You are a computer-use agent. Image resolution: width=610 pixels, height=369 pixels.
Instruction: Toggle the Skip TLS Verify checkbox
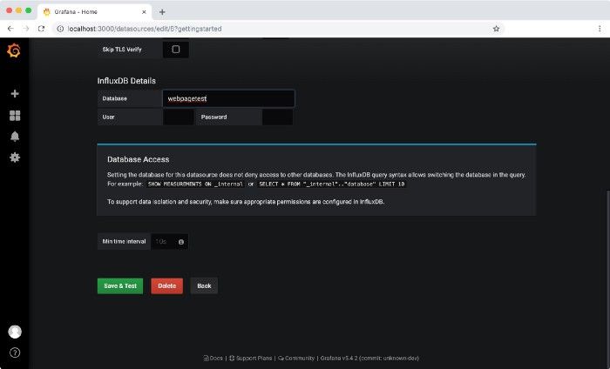click(176, 50)
